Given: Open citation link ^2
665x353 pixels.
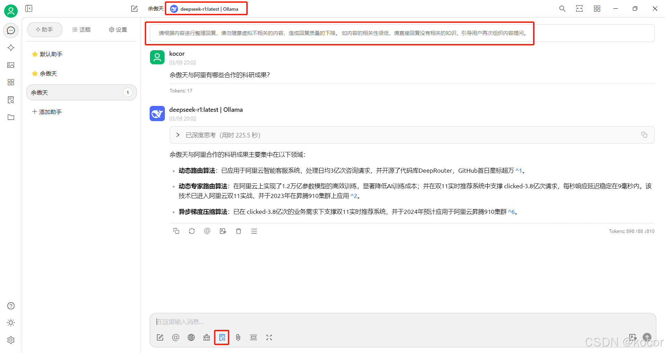Looking at the screenshot, I should click(x=354, y=196).
